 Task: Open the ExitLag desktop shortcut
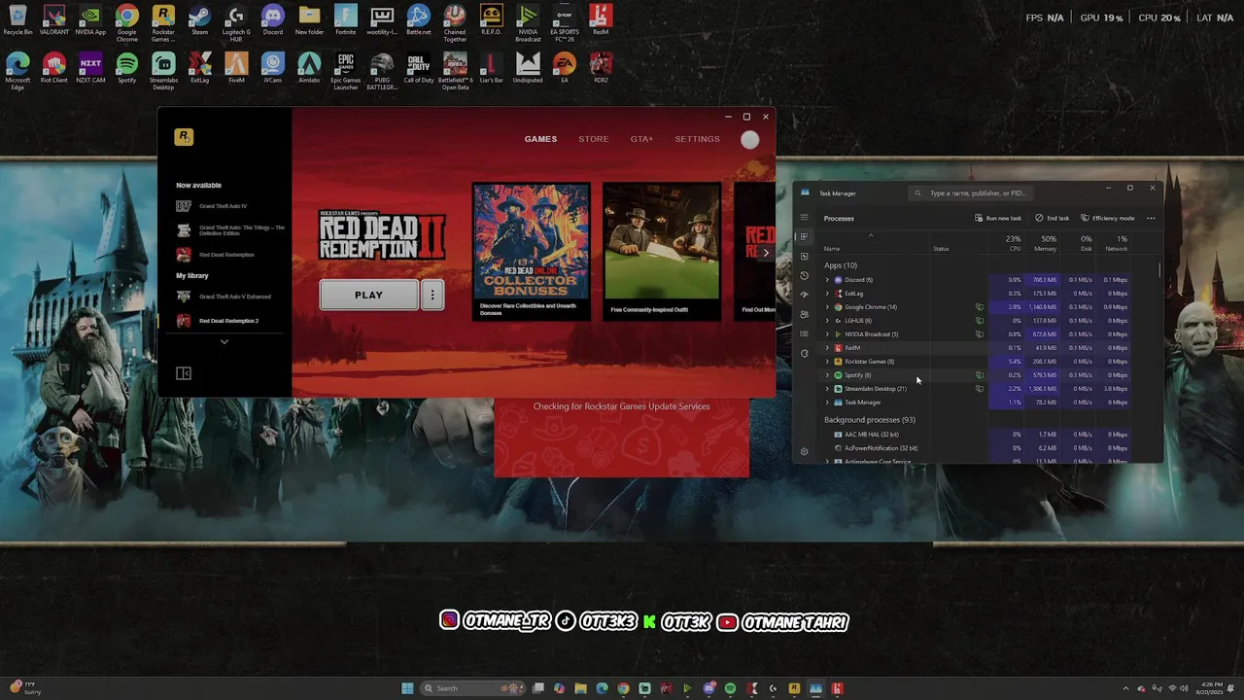pyautogui.click(x=200, y=68)
